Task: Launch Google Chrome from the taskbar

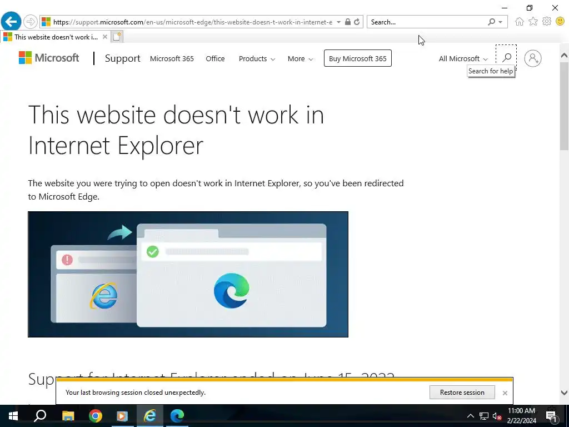Action: [96, 416]
